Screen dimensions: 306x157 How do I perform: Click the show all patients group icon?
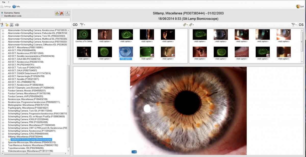tap(57, 13)
